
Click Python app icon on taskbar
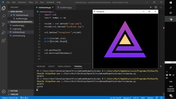point(171,19)
